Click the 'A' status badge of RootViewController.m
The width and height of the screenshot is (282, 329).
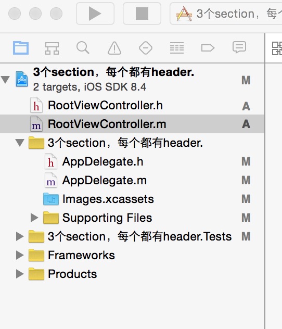pos(246,124)
